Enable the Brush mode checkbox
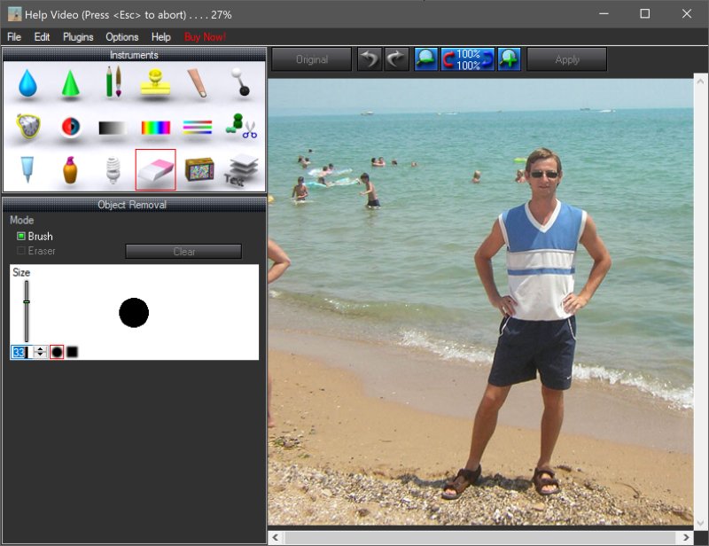The image size is (709, 546). click(x=21, y=237)
